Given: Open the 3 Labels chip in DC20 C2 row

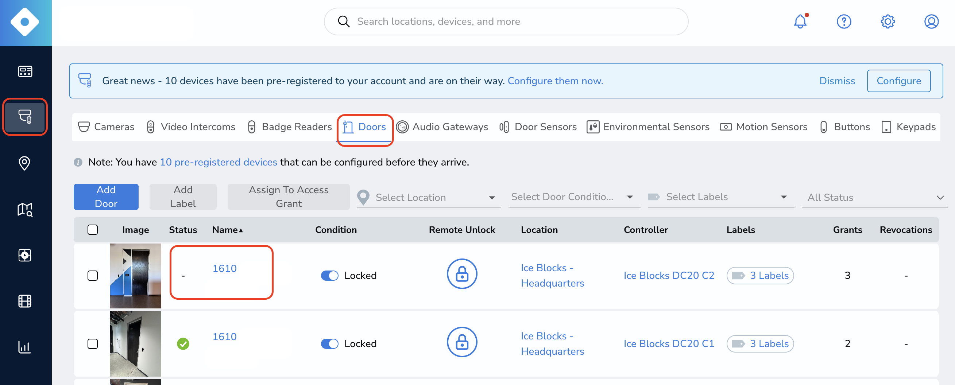Looking at the screenshot, I should pos(760,276).
